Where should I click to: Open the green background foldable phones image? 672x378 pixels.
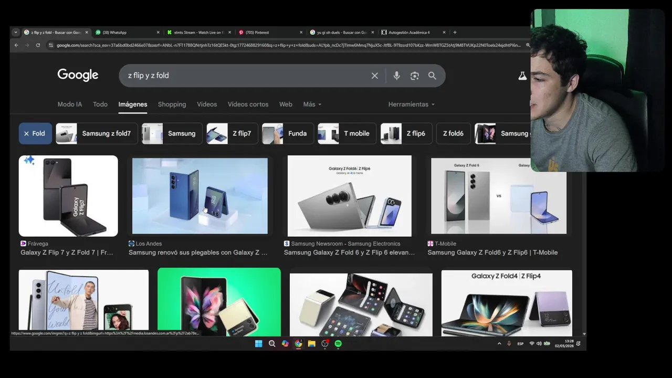(219, 302)
